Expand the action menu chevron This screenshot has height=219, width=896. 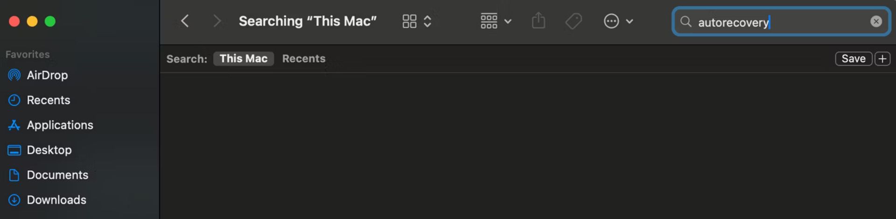click(x=629, y=21)
